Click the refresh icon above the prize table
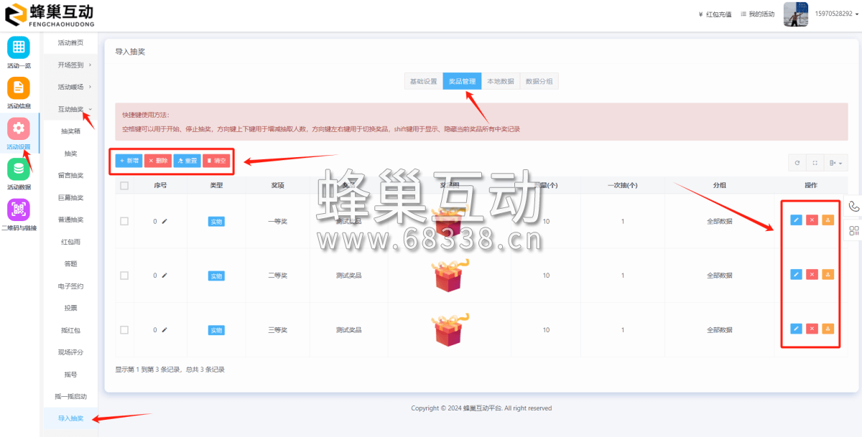The height and width of the screenshot is (437, 862). coord(797,162)
